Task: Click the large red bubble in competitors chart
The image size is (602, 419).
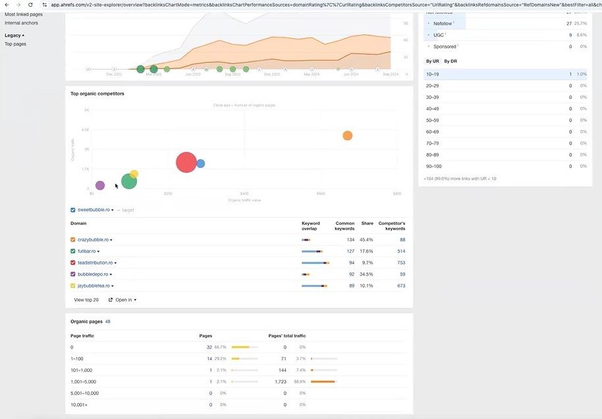Action: click(x=186, y=162)
